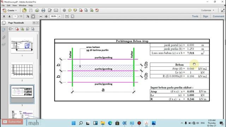Image resolution: width=226 pixels, height=127 pixels.
Task: Open preferences using the gear icon
Action: point(64,10)
